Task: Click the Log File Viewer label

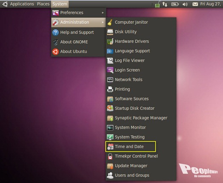Action: [130, 61]
